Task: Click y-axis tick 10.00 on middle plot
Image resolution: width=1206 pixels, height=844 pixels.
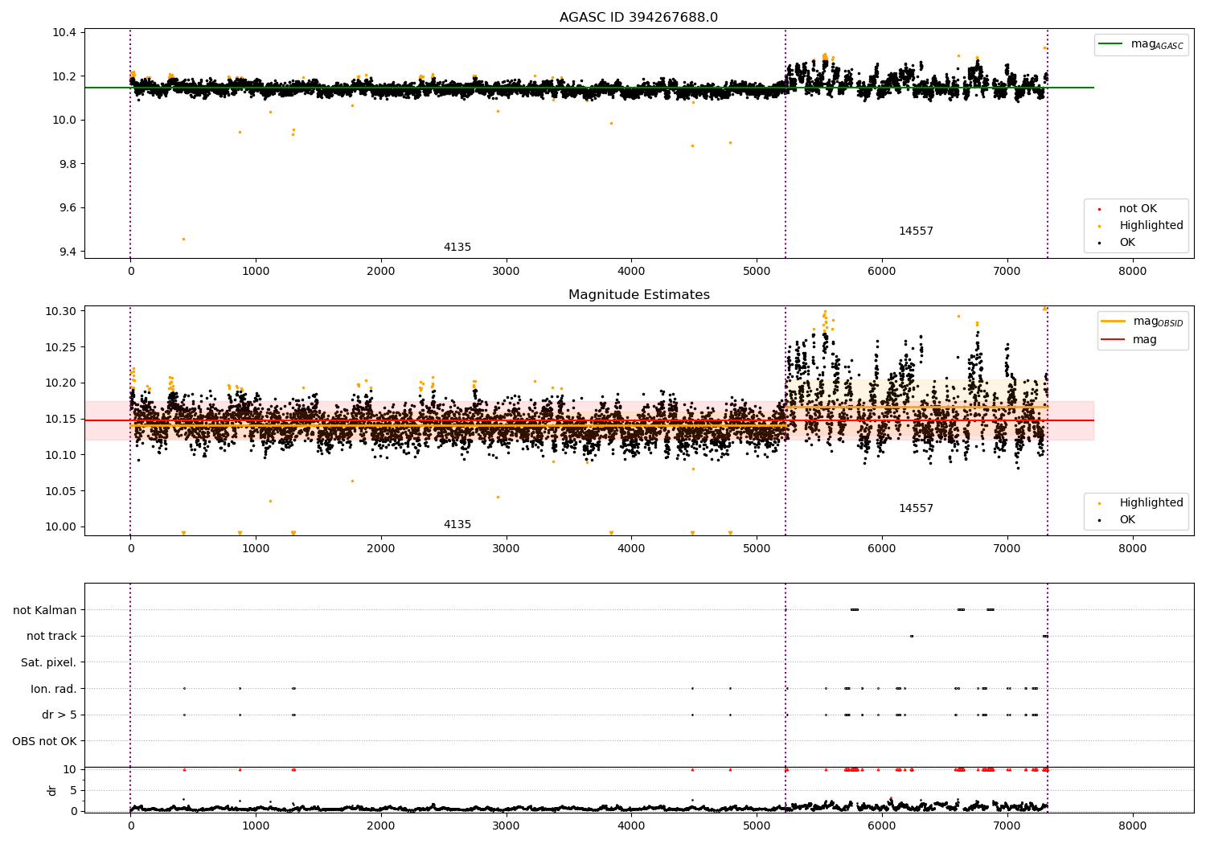Action: pyautogui.click(x=62, y=527)
